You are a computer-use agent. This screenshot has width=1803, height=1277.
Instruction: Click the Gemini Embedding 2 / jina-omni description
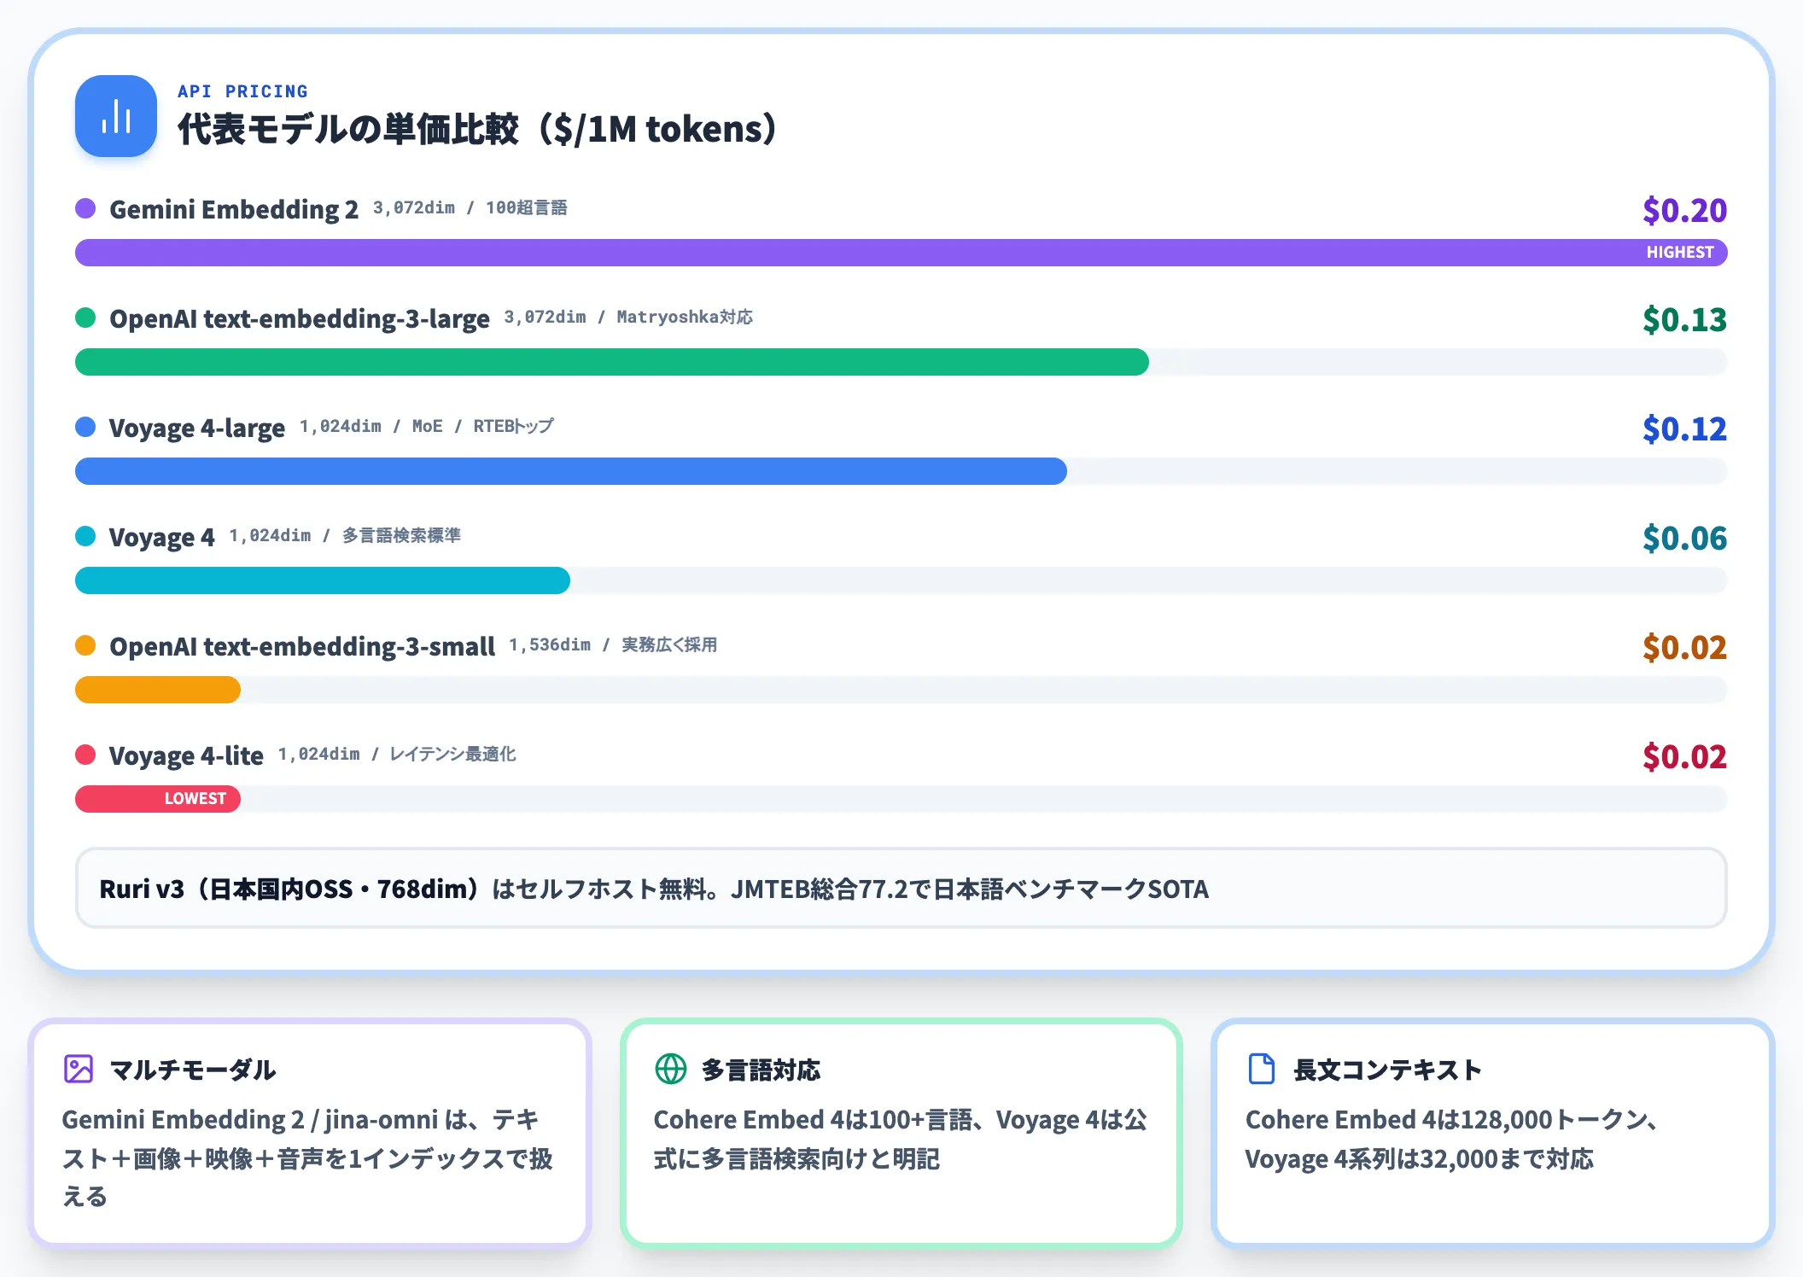pos(308,1158)
